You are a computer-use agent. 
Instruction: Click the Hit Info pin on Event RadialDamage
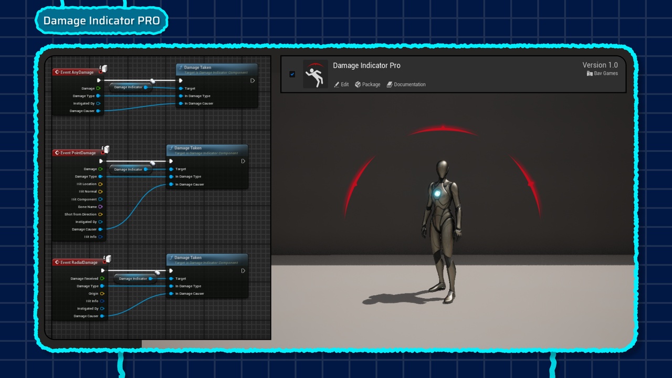pos(102,301)
